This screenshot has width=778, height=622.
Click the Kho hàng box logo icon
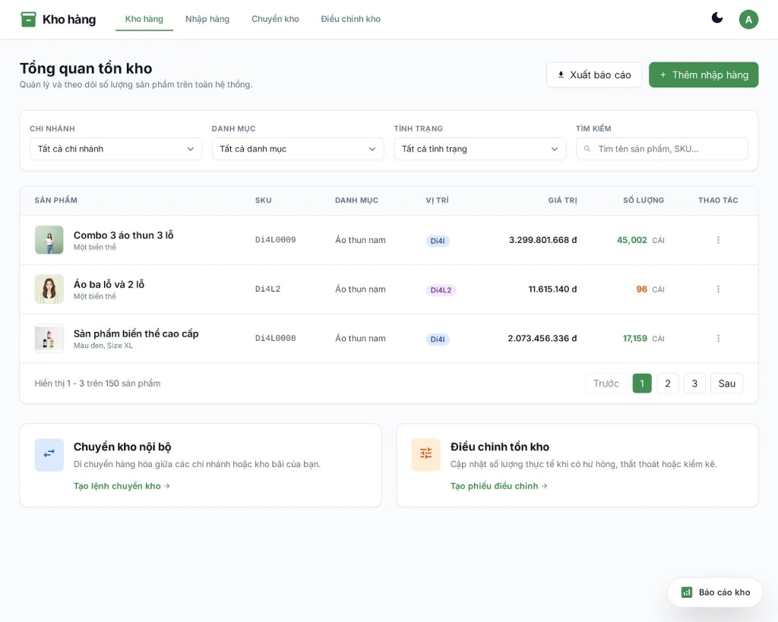click(x=28, y=19)
